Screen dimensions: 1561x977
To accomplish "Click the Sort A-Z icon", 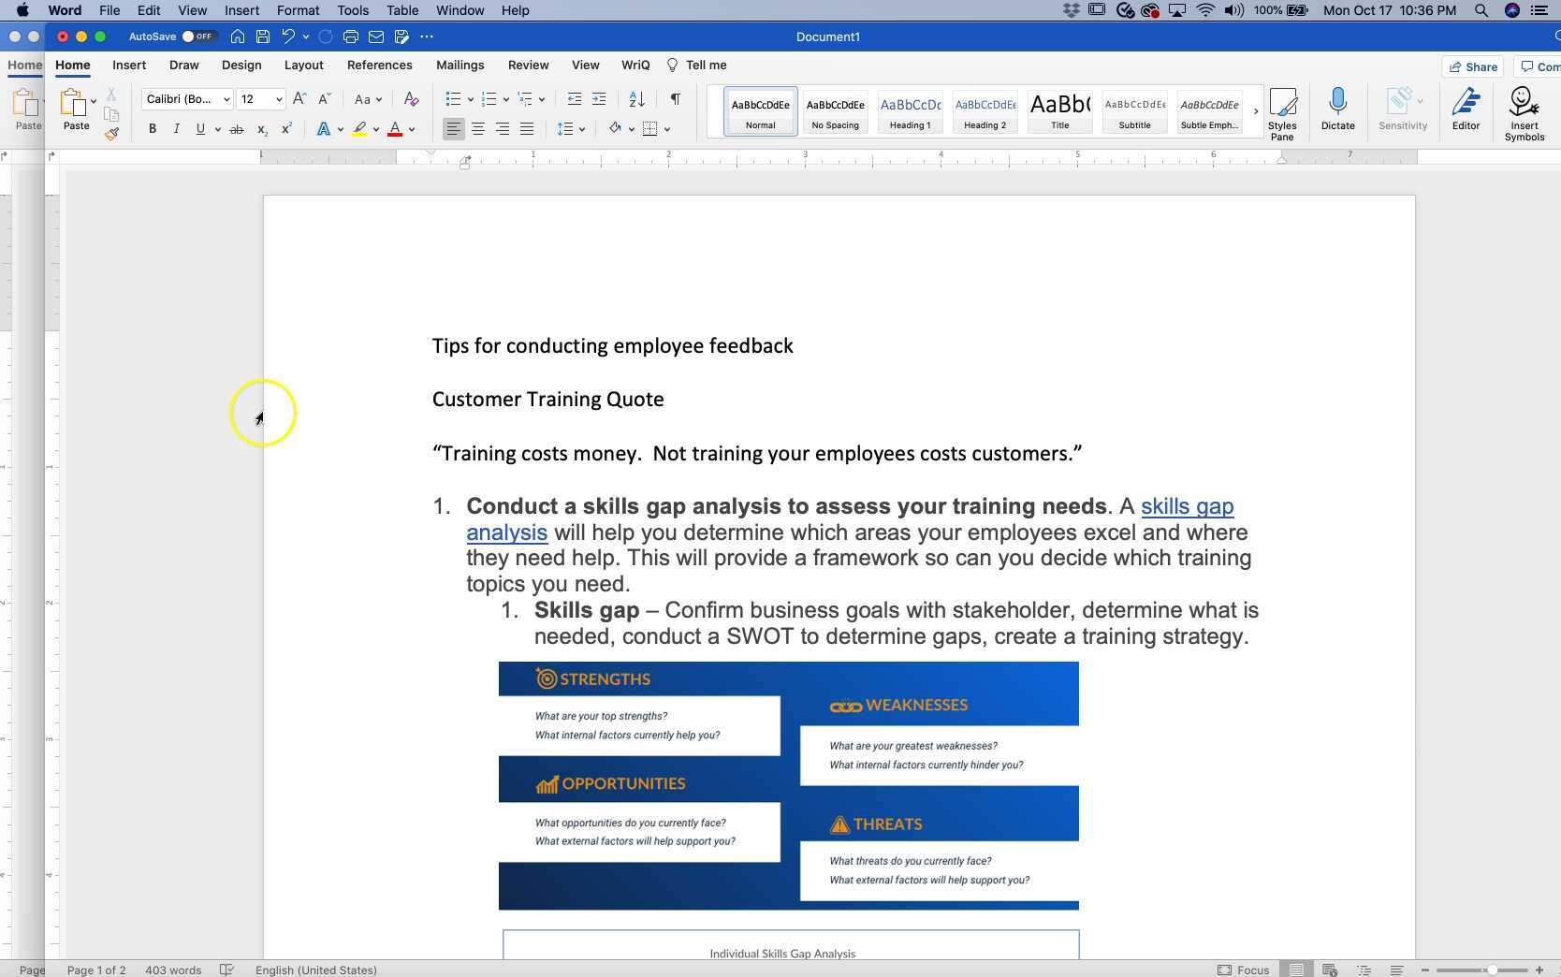I will pos(636,99).
